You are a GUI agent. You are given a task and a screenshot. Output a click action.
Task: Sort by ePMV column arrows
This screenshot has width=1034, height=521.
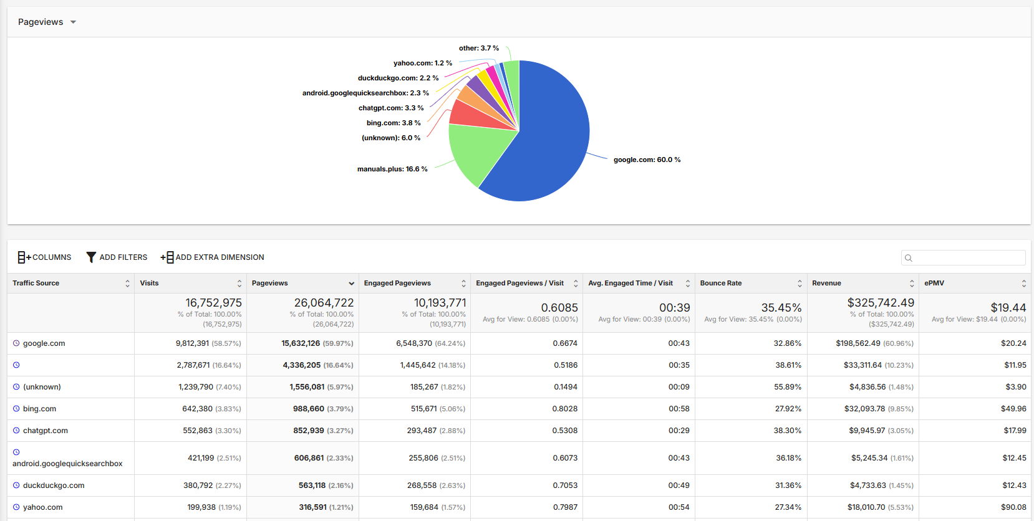1023,284
